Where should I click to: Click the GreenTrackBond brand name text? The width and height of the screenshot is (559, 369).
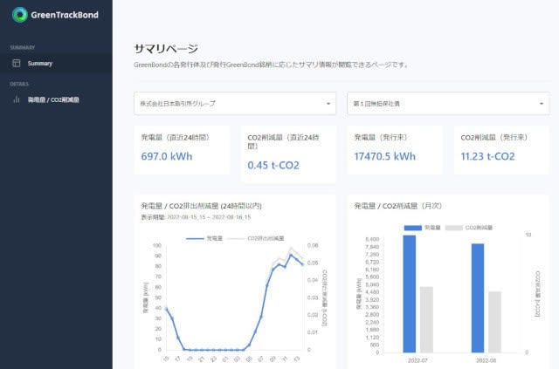[66, 15]
